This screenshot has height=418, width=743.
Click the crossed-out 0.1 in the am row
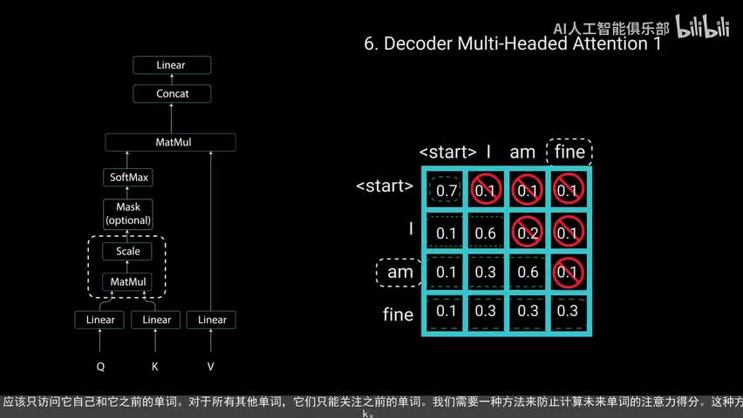pyautogui.click(x=568, y=273)
